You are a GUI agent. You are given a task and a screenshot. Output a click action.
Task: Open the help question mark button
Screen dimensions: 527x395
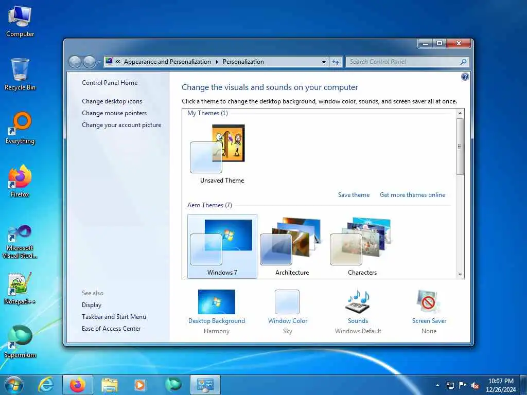[x=465, y=77]
